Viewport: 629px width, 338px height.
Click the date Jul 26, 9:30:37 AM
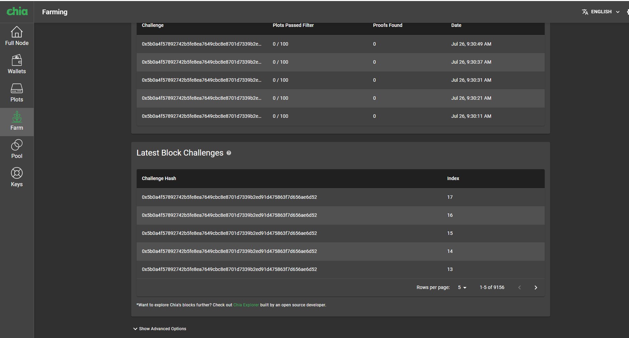pos(471,62)
